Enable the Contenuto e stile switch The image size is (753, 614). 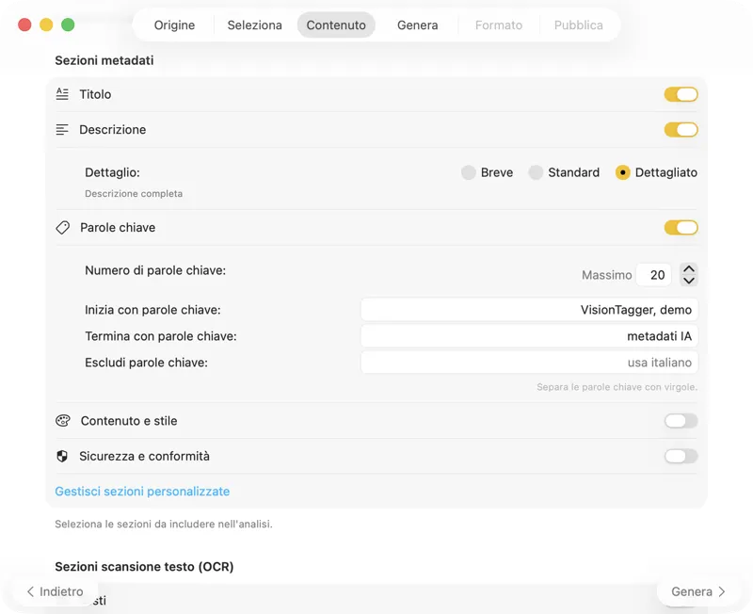pyautogui.click(x=681, y=421)
